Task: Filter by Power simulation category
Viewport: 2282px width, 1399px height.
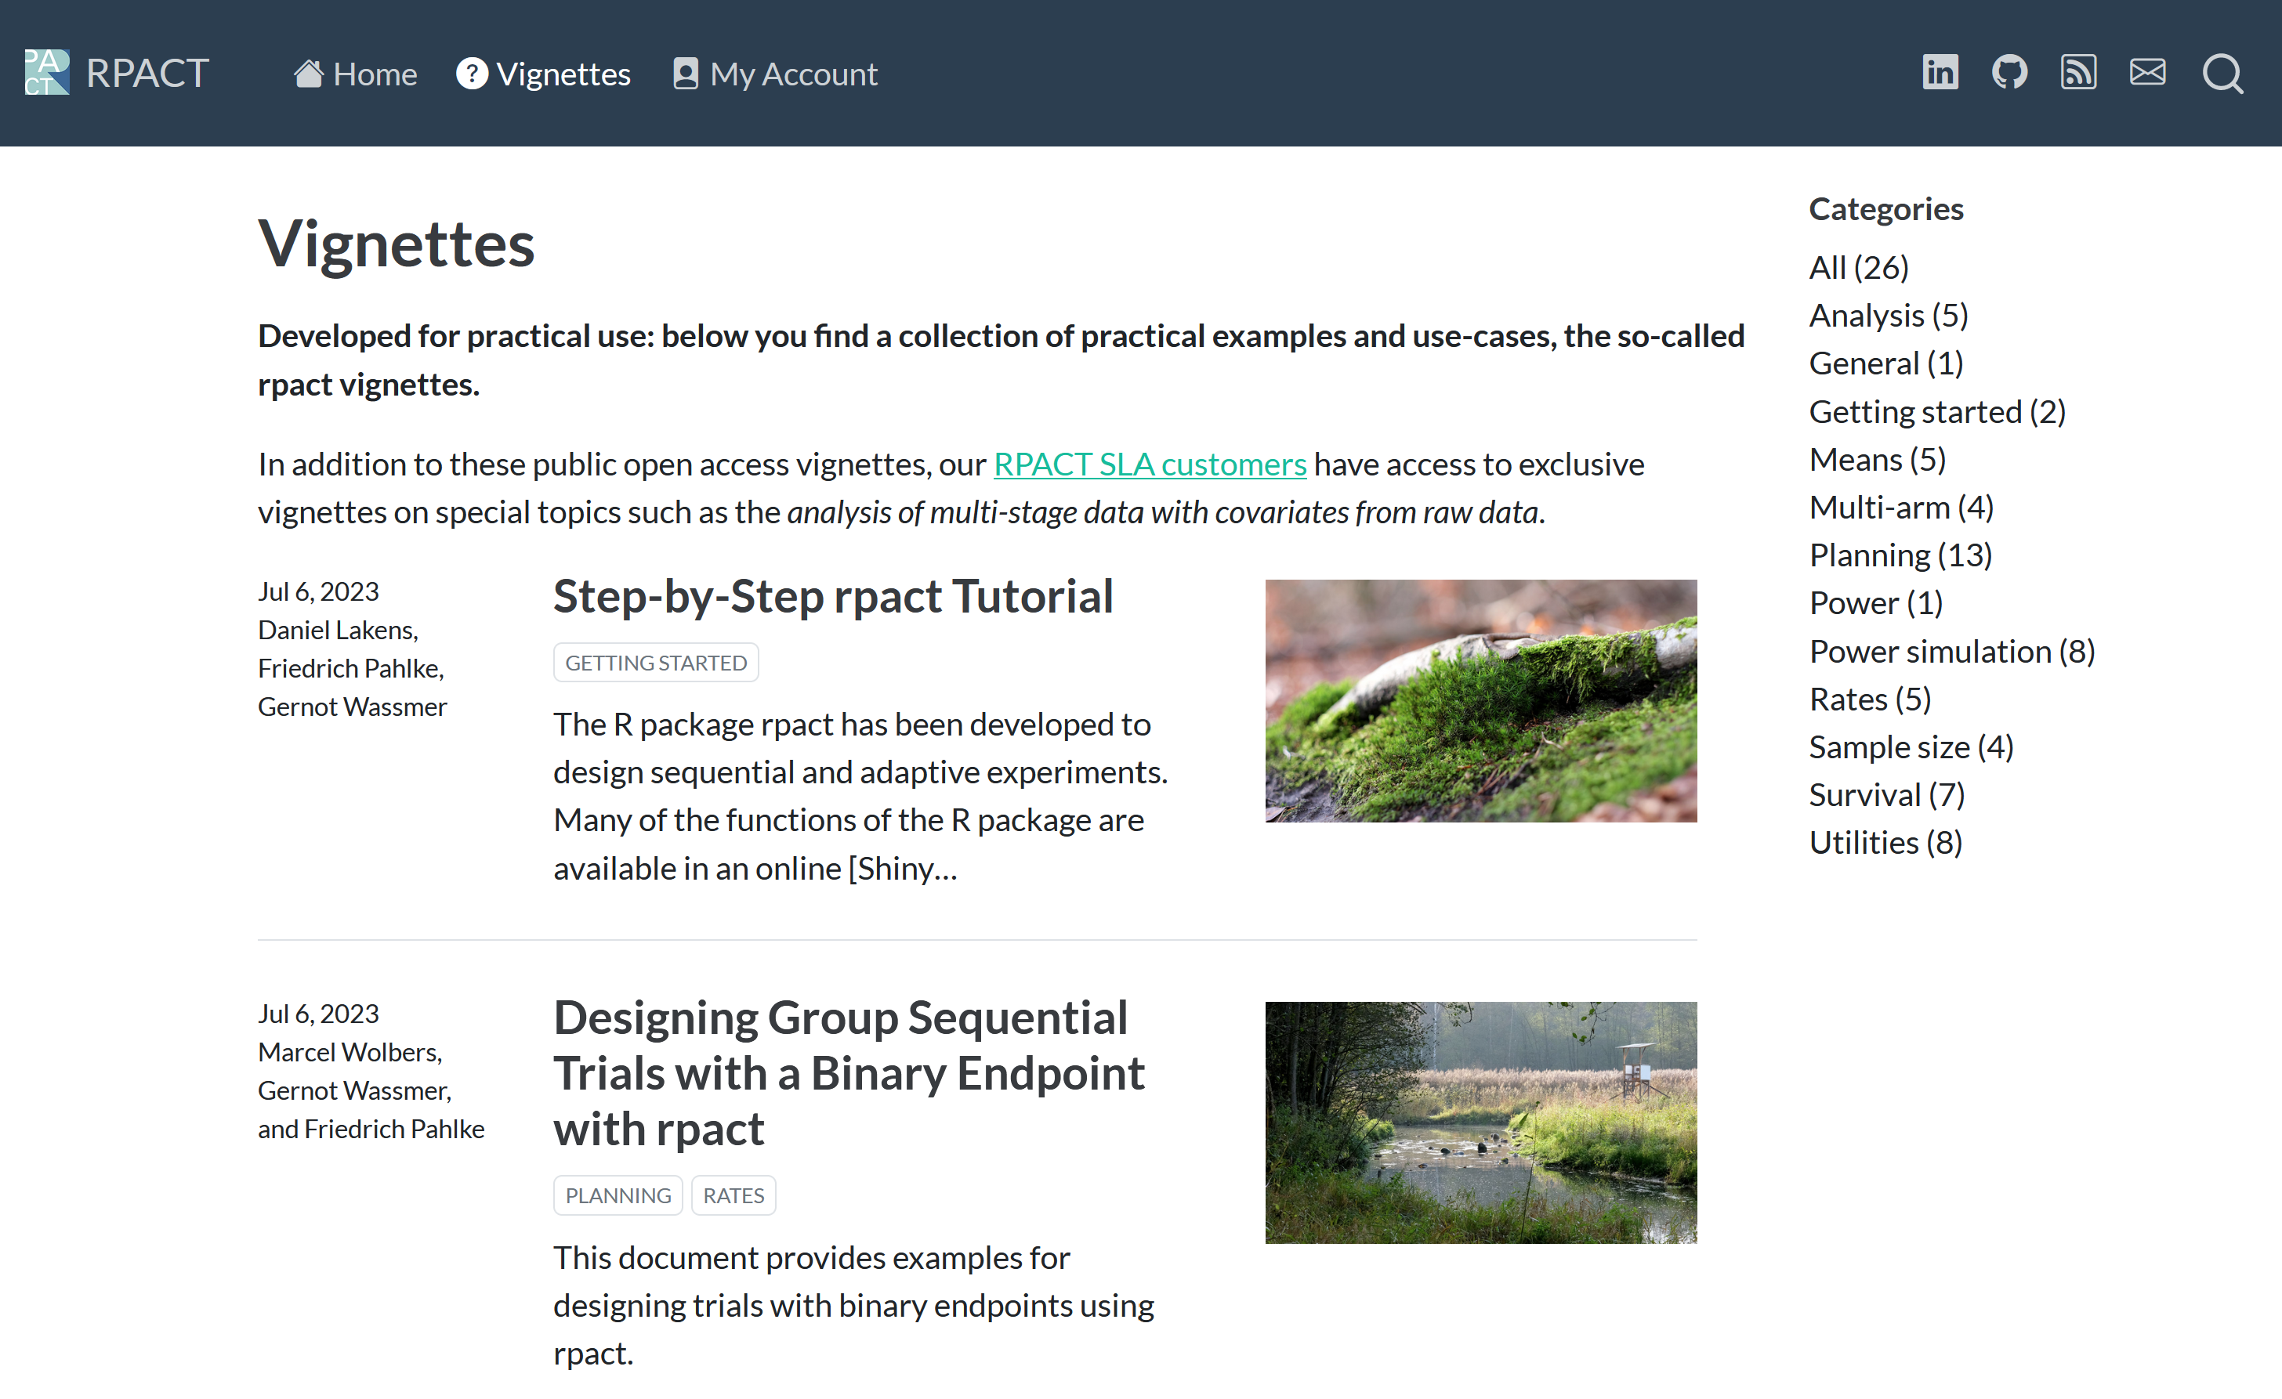Action: point(1951,652)
